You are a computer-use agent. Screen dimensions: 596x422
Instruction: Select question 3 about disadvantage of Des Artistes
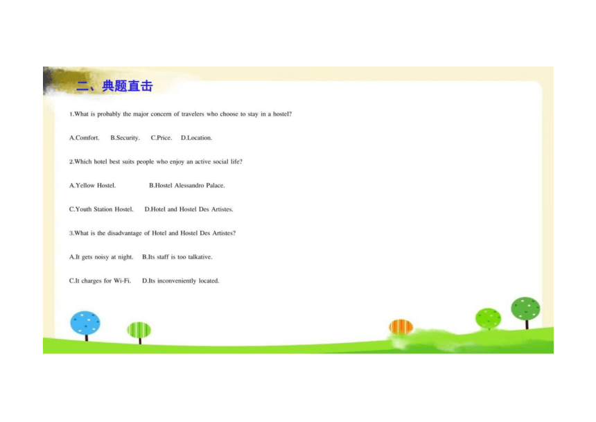click(x=152, y=233)
